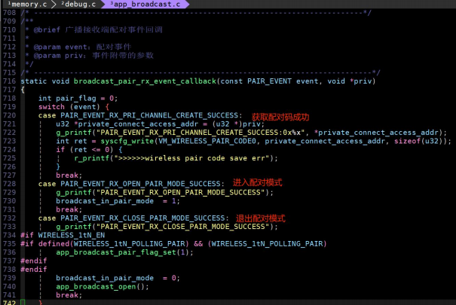The height and width of the screenshot is (305, 456).
Task: Click r_printf wireless pair code save err
Action: coord(176,158)
